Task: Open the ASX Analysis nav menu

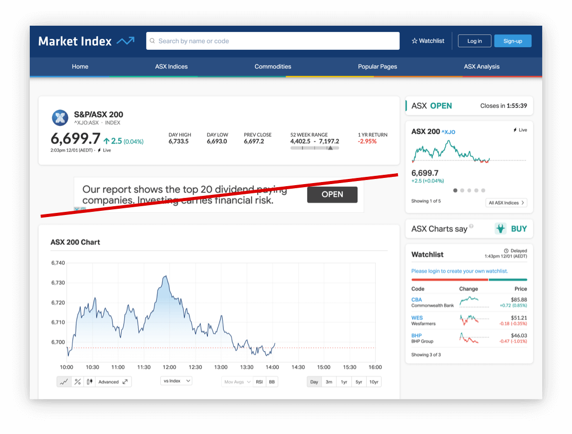Action: pos(482,66)
